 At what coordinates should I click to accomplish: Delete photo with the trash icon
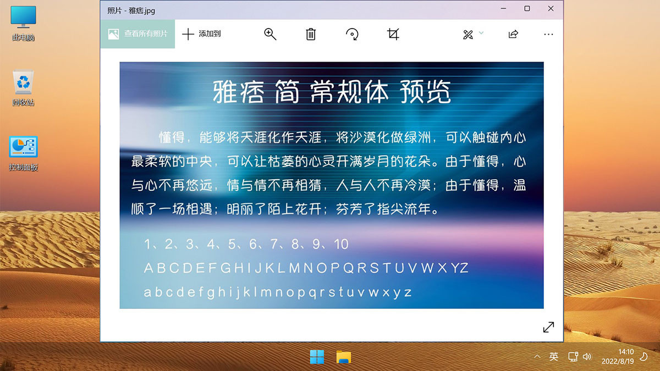[311, 34]
